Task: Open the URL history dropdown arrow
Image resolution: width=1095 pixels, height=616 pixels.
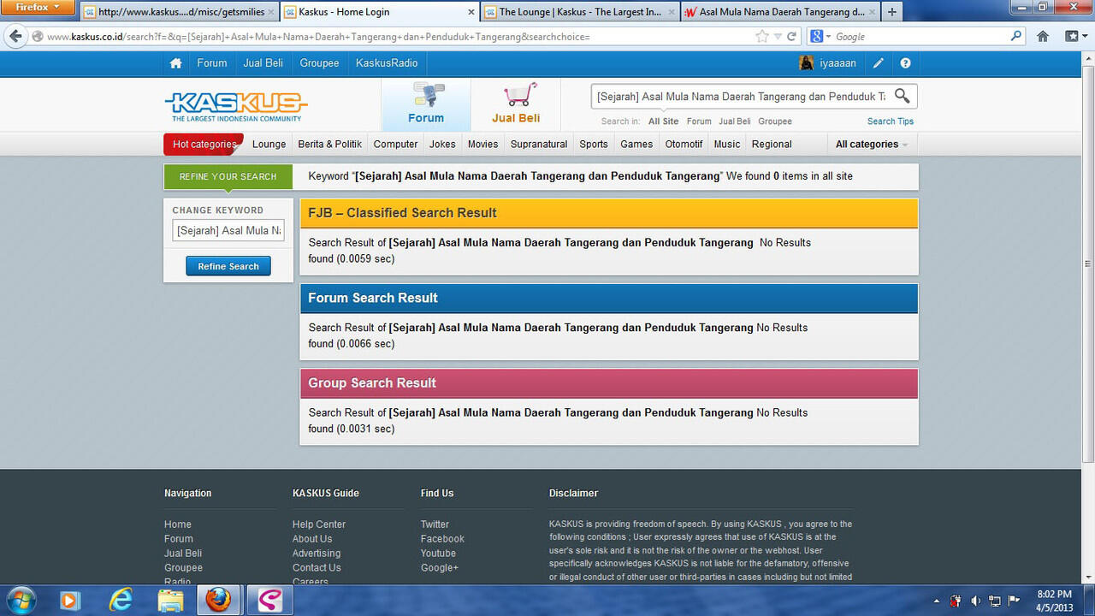Action: [x=778, y=37]
